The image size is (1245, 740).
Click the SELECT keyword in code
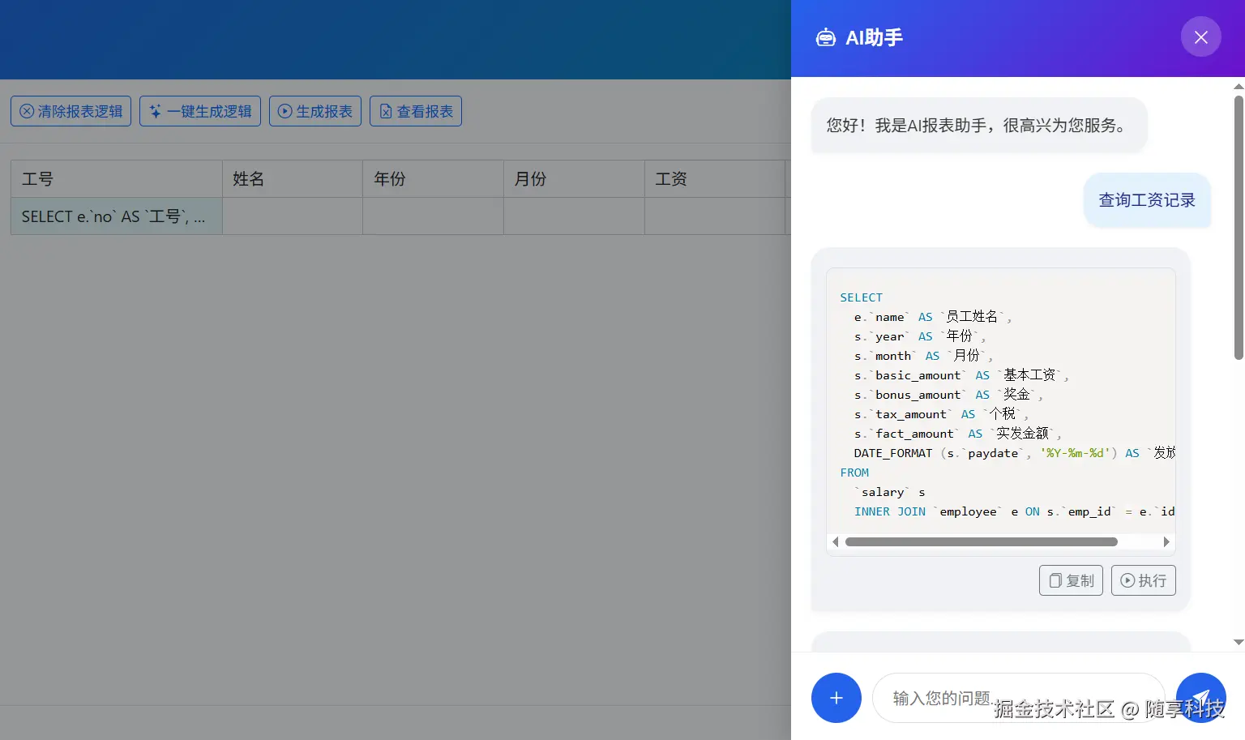861,297
